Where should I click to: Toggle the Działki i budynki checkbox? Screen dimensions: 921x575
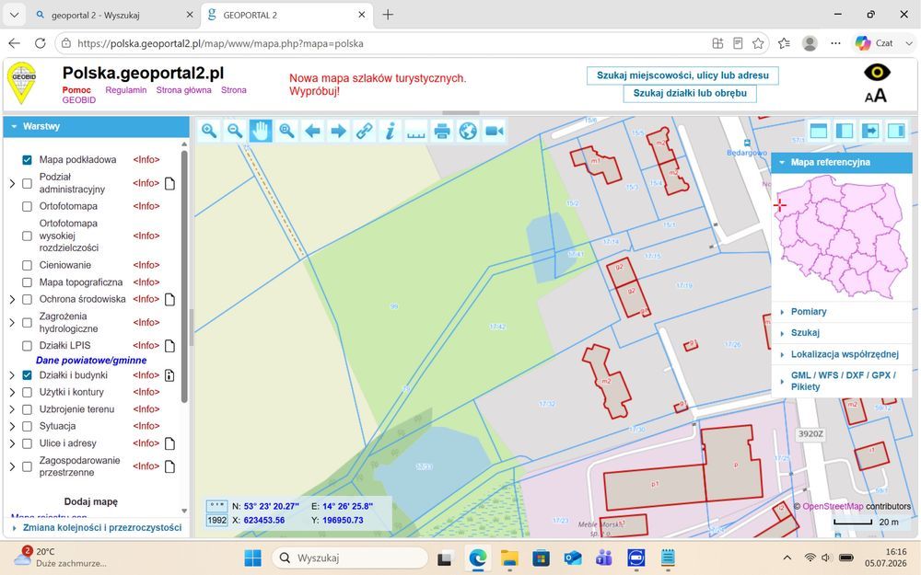pos(27,375)
